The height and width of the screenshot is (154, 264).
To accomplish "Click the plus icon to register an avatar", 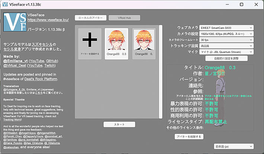I will (x=90, y=40).
